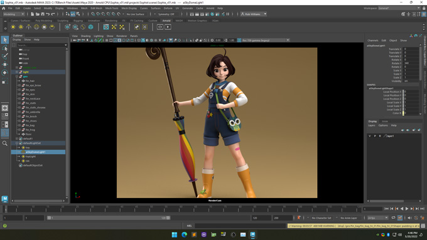This screenshot has height=240, width=427.
Task: Click the Save Scene disk icon
Action: (43, 14)
